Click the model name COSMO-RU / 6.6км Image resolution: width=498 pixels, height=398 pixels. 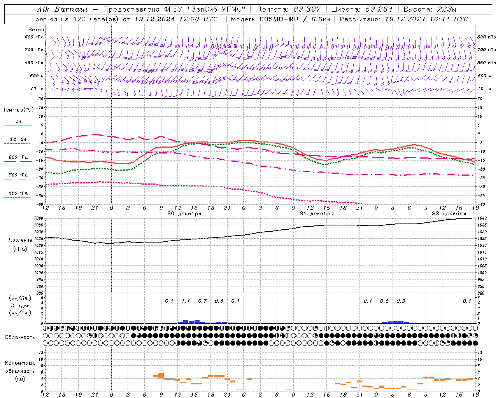point(295,19)
